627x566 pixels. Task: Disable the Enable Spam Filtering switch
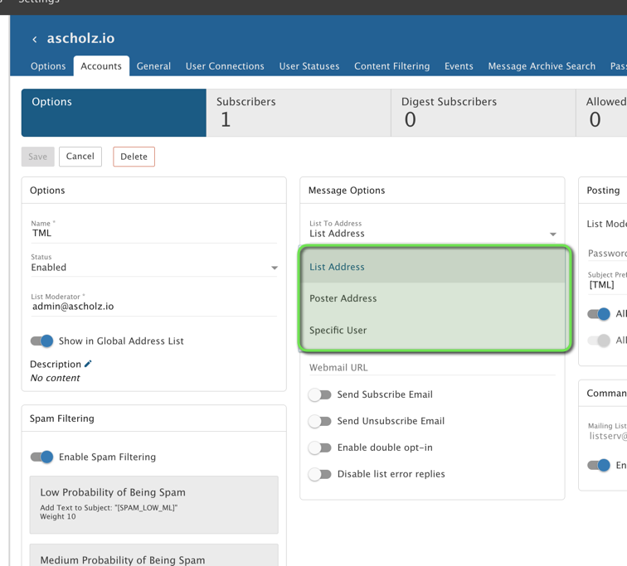pos(41,457)
